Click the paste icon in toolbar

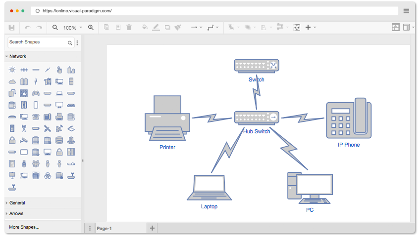point(118,27)
